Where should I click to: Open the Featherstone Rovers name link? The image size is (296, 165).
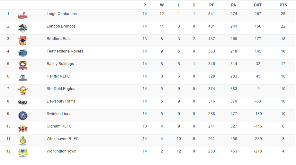click(65, 51)
